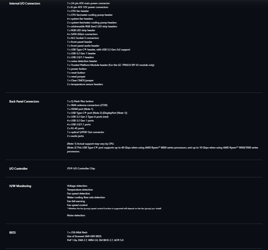Click the Note 2 USB Type-C explanation text
The height and width of the screenshot is (250, 268).
[x=162, y=149]
